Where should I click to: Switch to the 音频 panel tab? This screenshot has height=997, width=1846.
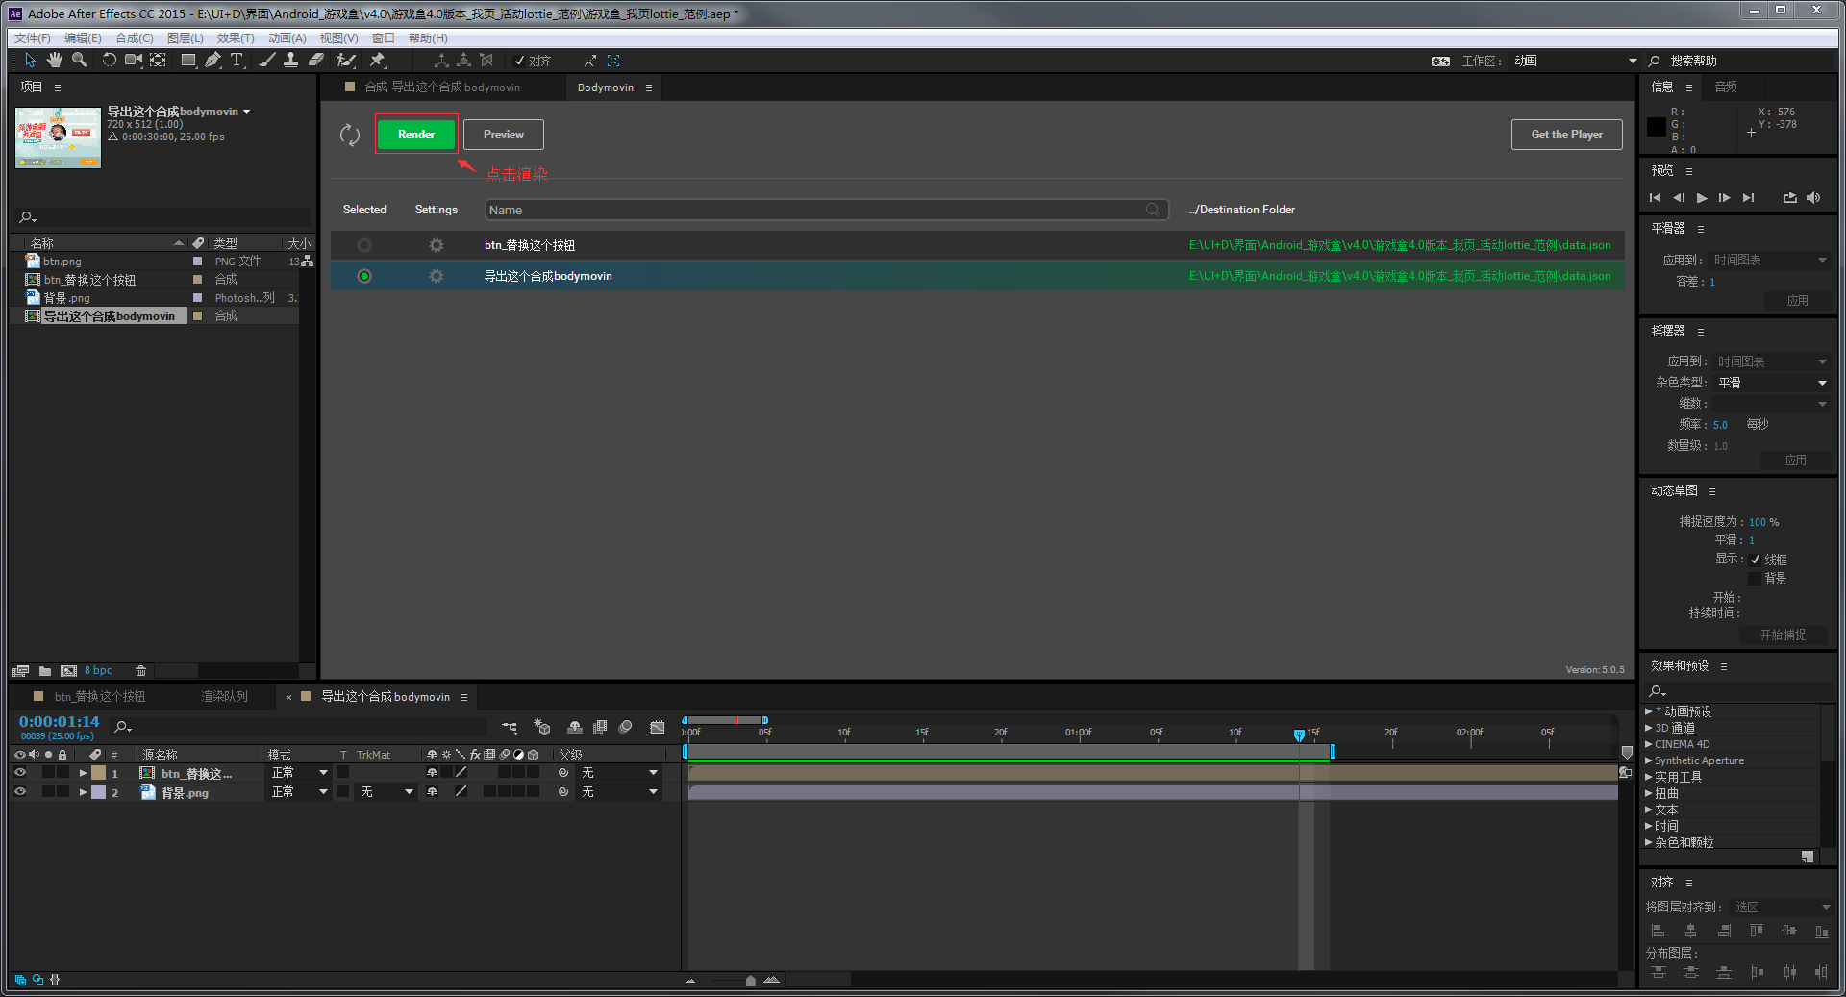point(1726,87)
